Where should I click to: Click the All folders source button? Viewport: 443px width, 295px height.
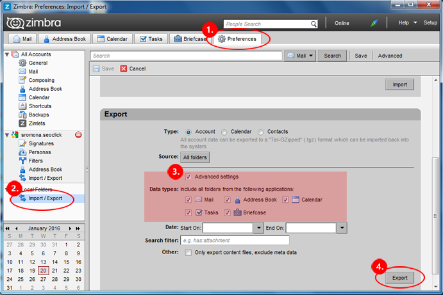click(195, 157)
